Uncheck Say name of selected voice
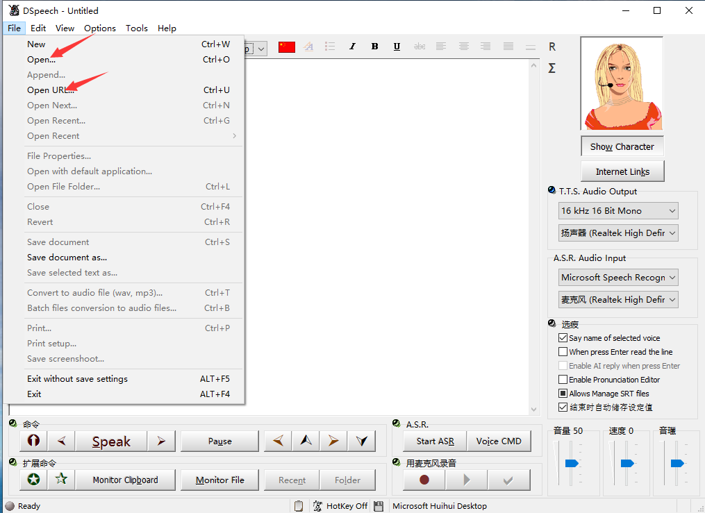705x513 pixels. coord(563,338)
